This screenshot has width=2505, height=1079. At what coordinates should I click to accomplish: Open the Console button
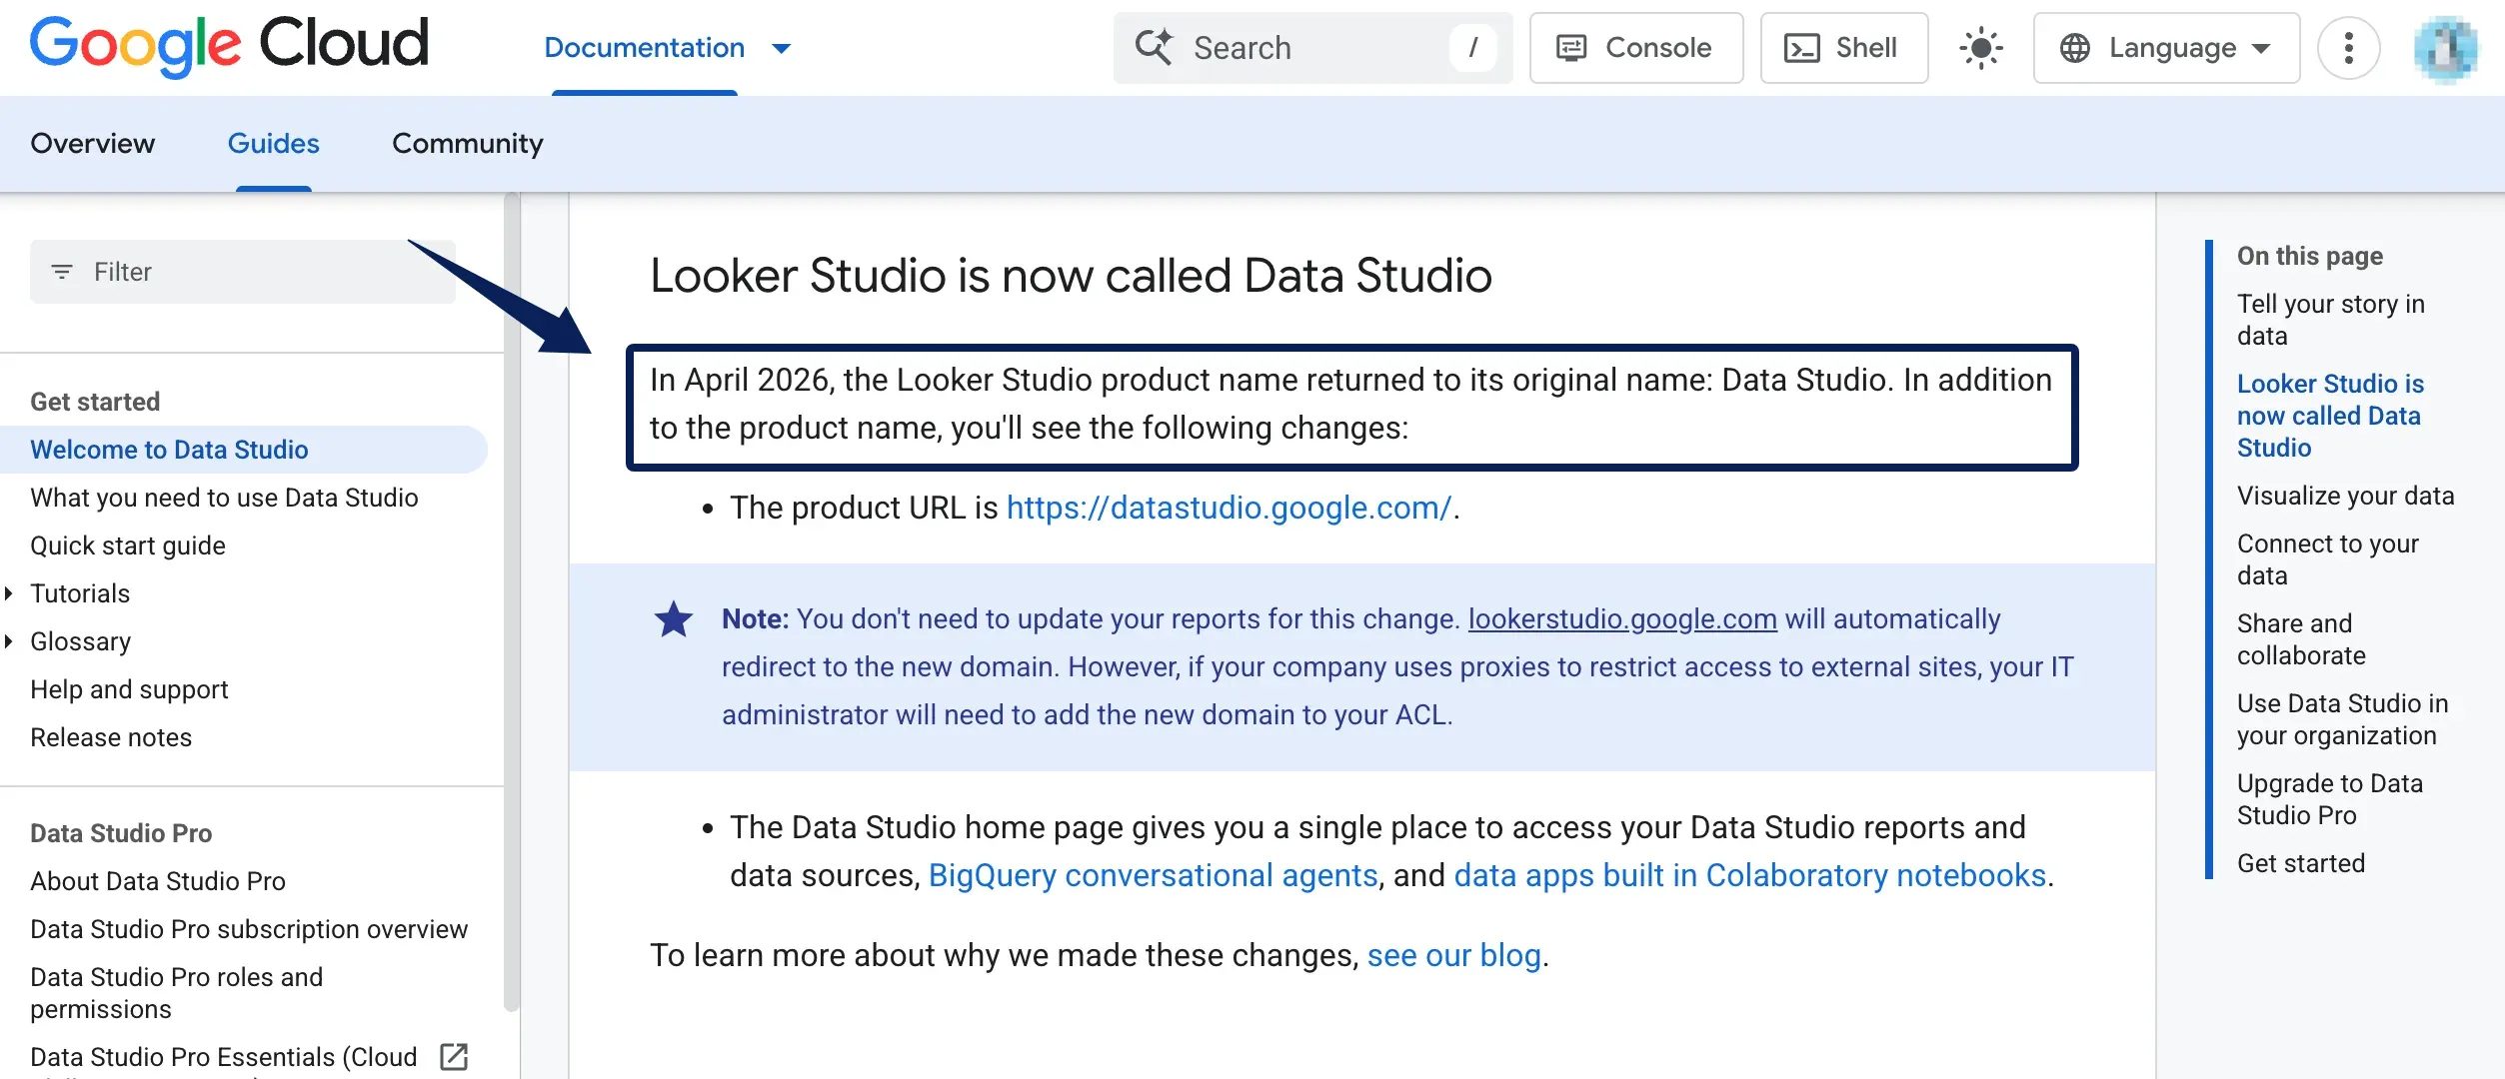[x=1636, y=48]
